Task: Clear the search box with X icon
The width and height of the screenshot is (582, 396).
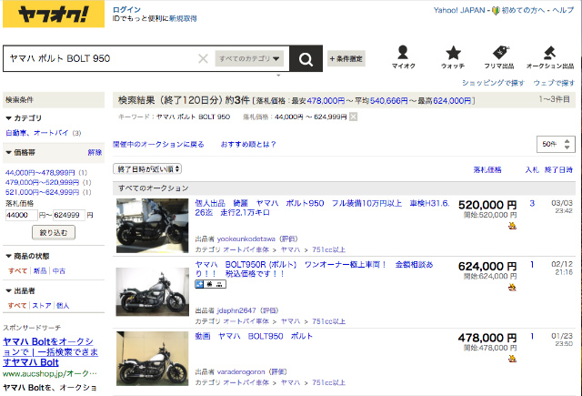Action: point(203,58)
